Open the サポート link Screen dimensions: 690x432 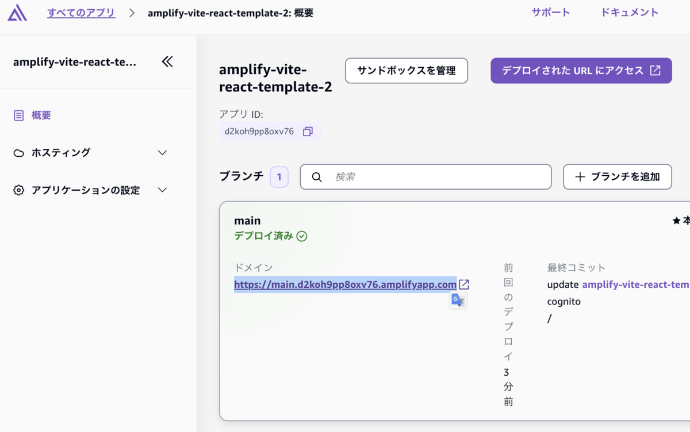550,13
